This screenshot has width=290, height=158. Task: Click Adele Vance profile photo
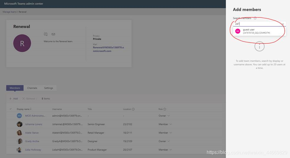pos(19,133)
